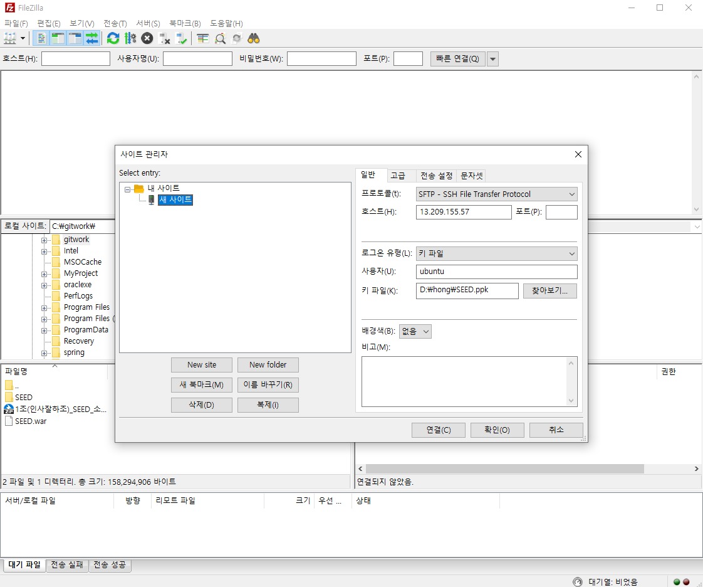Click the quickconnect 호스트(H) input field
Image resolution: width=703 pixels, height=587 pixels.
[x=76, y=59]
